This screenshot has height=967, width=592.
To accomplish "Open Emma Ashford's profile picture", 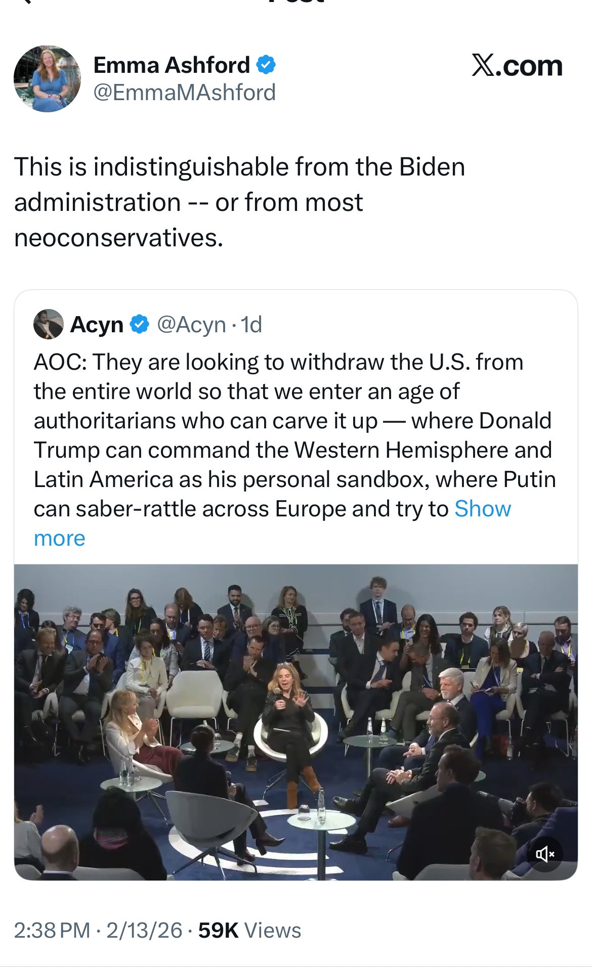I will (x=47, y=79).
